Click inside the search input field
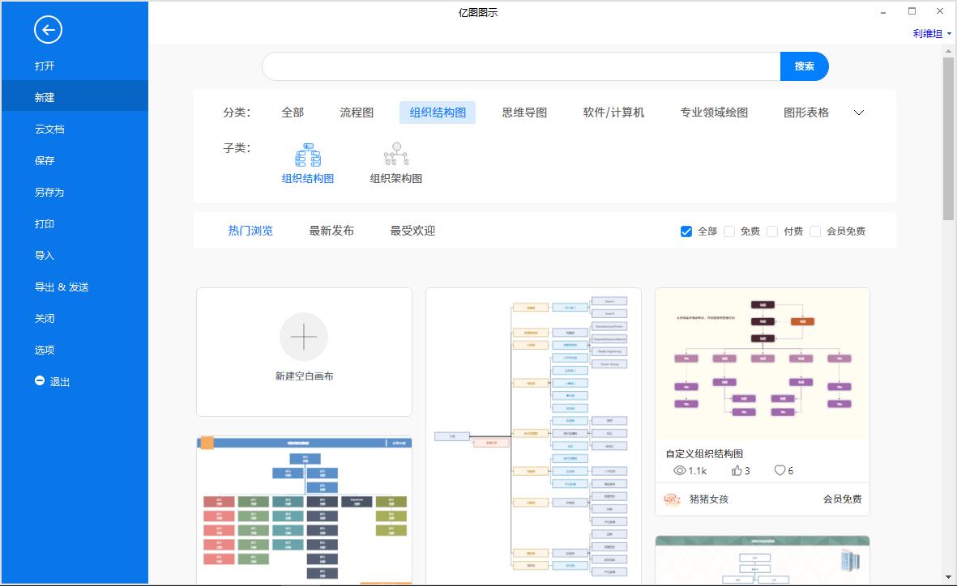Image resolution: width=957 pixels, height=586 pixels. click(x=519, y=66)
